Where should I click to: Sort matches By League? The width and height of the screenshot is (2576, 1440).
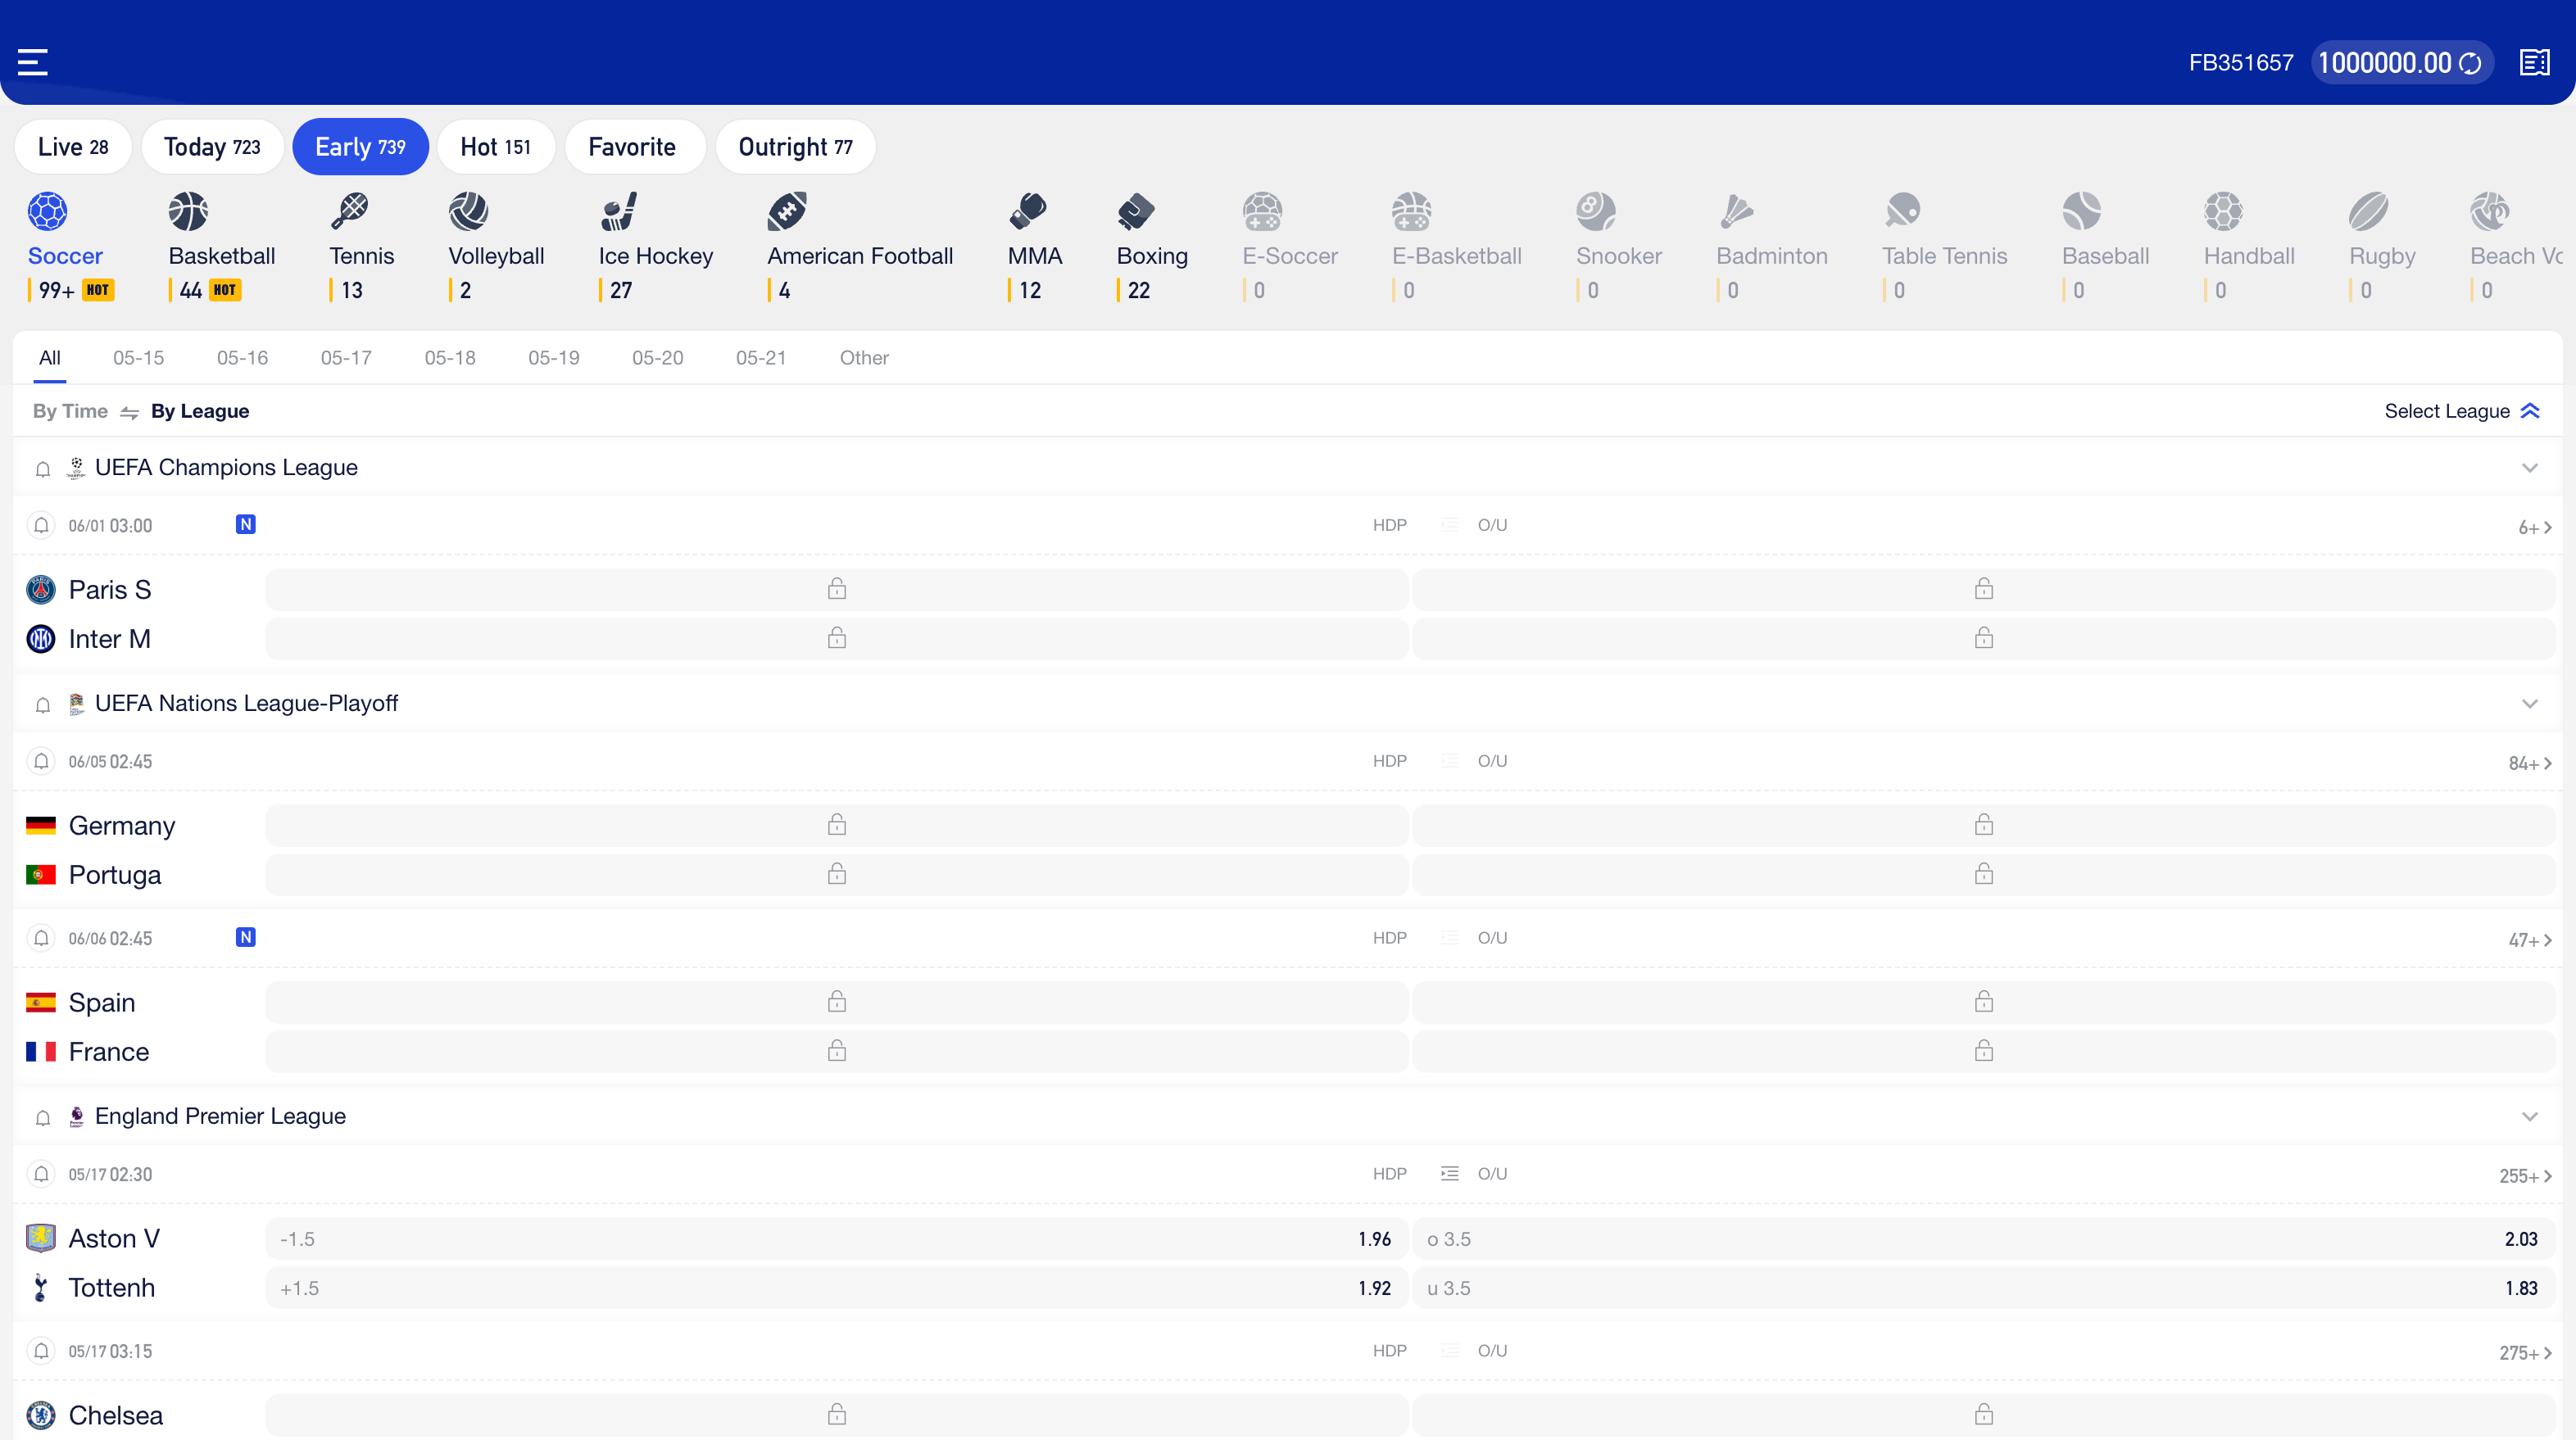200,411
